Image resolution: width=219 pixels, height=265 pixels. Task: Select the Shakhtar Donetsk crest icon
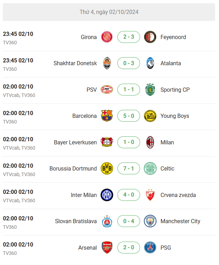click(107, 63)
